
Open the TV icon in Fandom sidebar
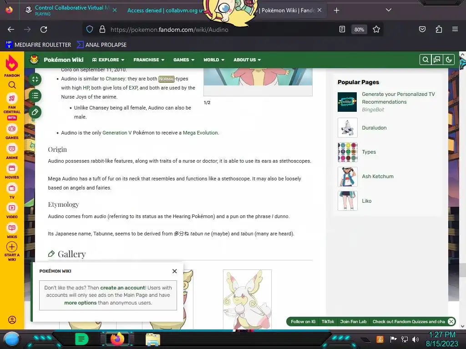12,188
